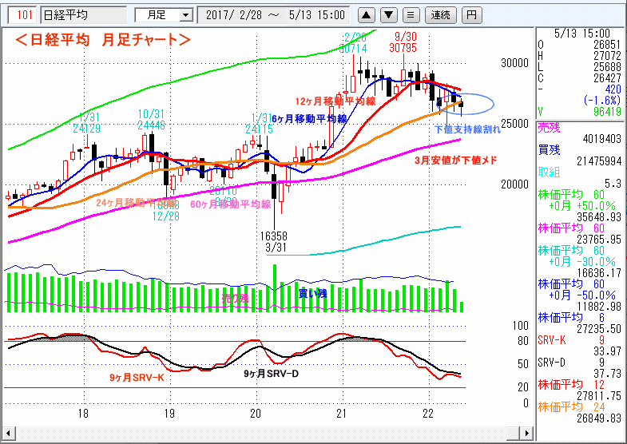
Task: Click the orange 株価平均 24 legend entry
Action: pos(559,407)
